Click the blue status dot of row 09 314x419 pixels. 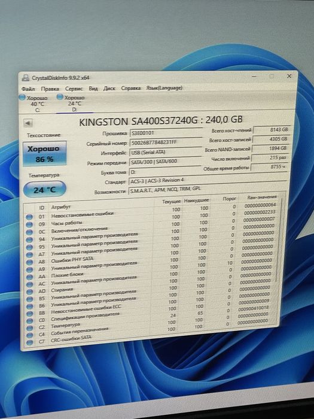click(x=29, y=224)
